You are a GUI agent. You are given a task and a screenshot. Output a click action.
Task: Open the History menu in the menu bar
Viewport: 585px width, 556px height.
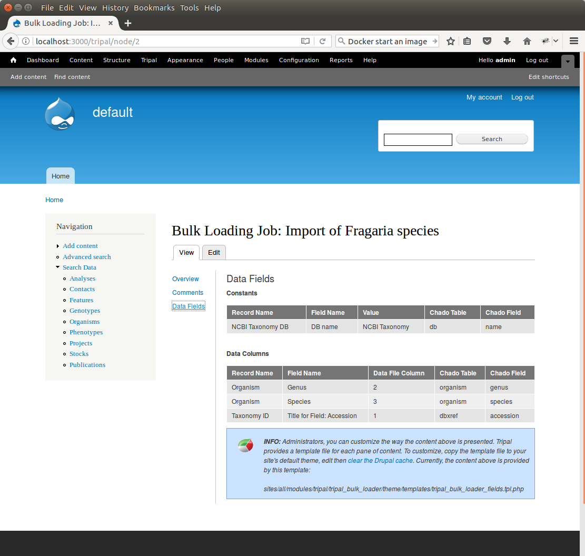[x=115, y=8]
